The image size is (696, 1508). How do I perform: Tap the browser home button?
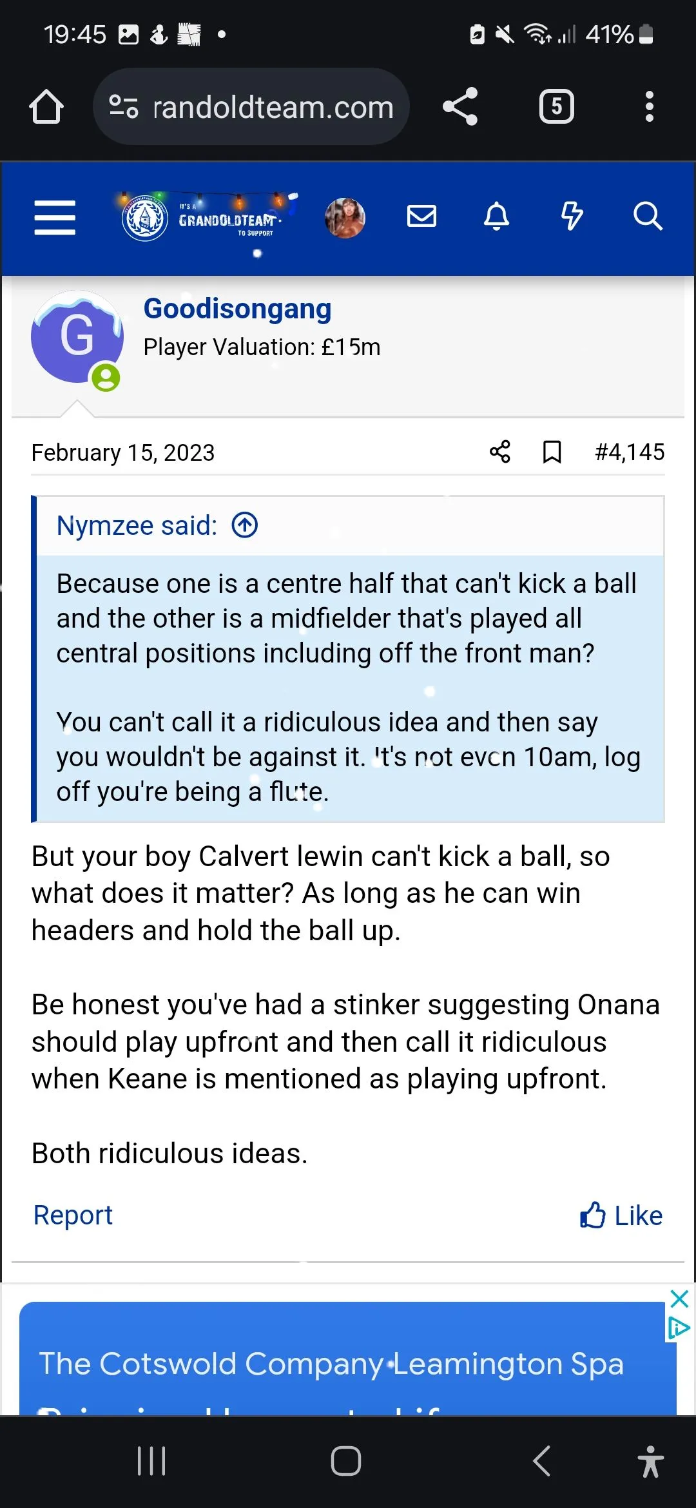click(46, 106)
